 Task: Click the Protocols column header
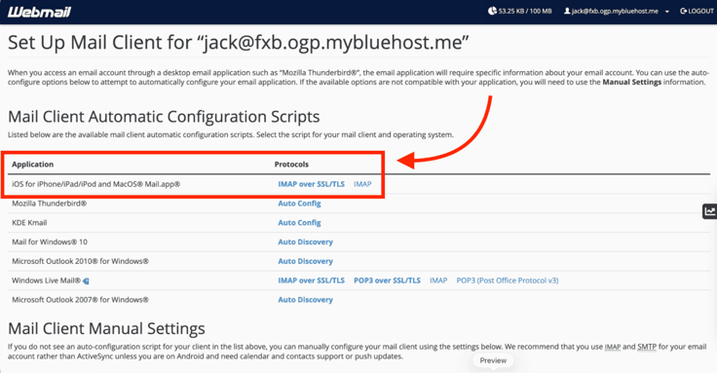click(291, 165)
